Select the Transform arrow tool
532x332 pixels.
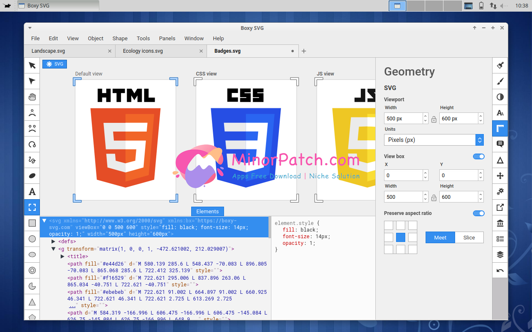click(x=32, y=65)
